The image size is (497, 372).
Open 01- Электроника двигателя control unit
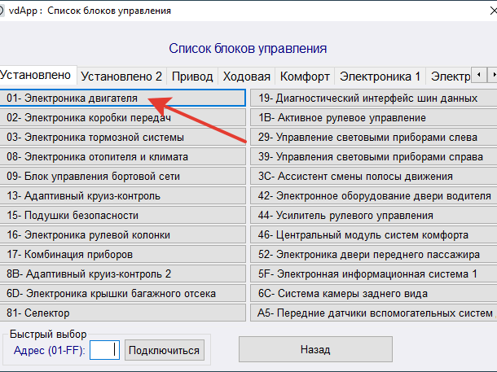coord(122,98)
